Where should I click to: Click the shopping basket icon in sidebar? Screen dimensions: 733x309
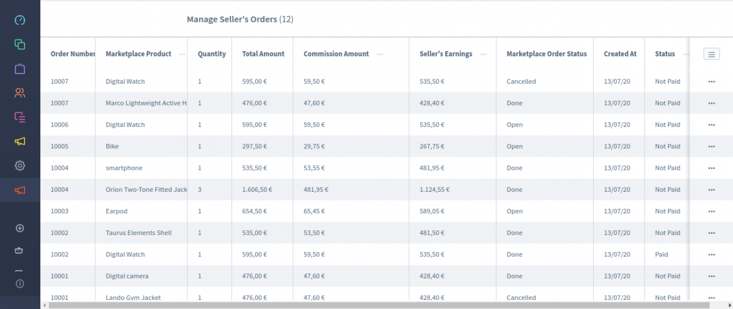click(20, 250)
